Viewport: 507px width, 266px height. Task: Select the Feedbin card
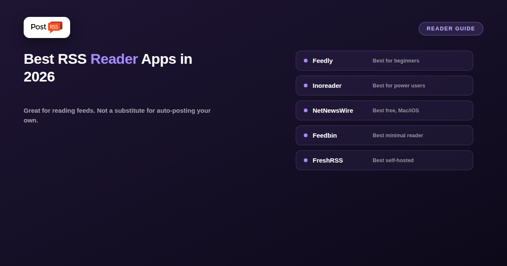tap(384, 136)
